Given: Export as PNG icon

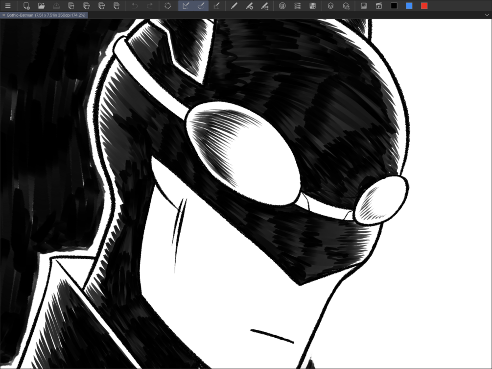Looking at the screenshot, I should pos(86,6).
